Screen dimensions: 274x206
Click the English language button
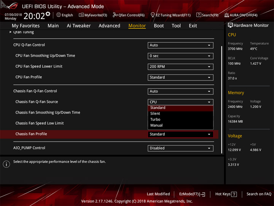(x=67, y=15)
